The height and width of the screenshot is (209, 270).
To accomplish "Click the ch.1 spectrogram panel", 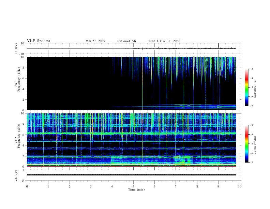I will pyautogui.click(x=132, y=83).
